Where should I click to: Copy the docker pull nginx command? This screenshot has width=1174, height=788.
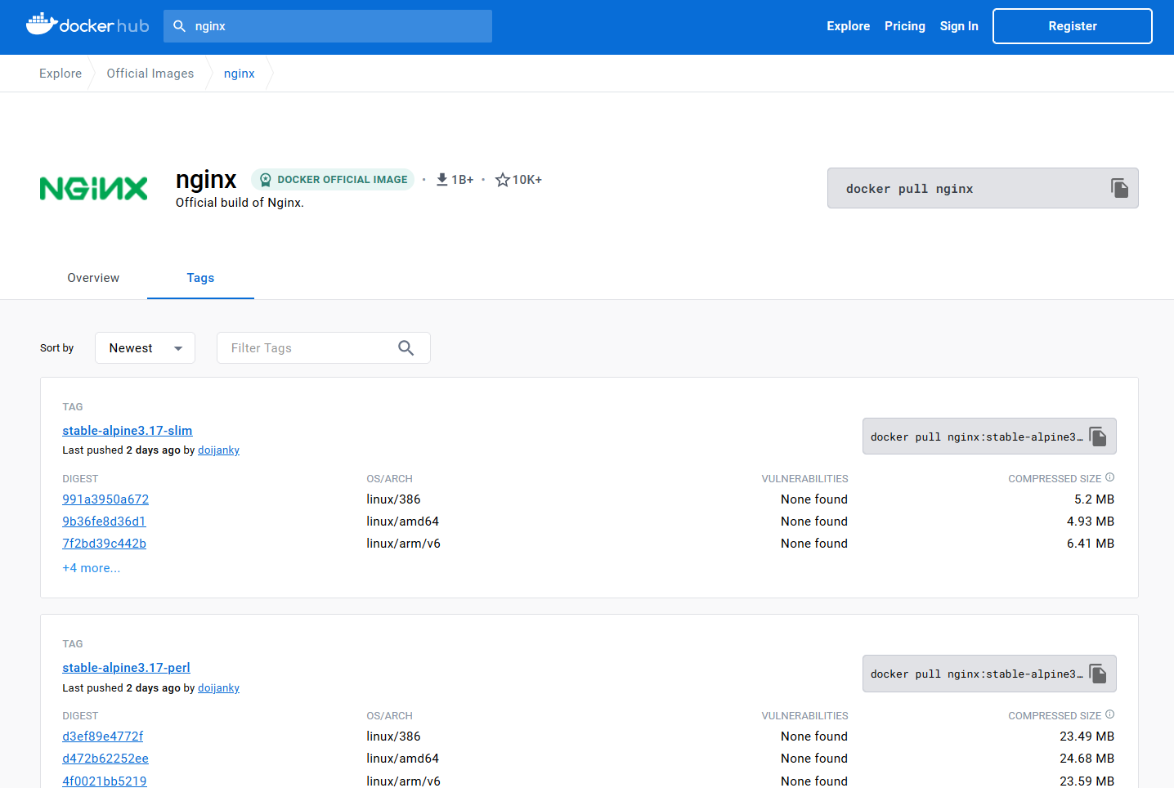click(1119, 188)
